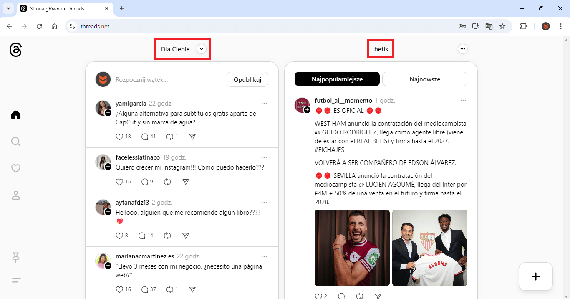This screenshot has height=299, width=570.
Task: Click the translate page icon
Action: (489, 26)
